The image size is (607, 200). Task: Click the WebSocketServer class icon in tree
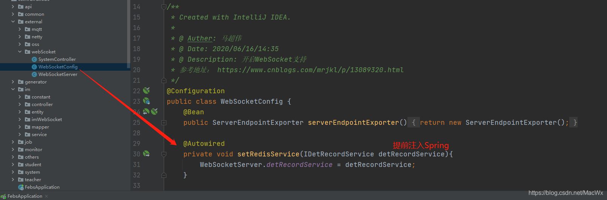(x=34, y=74)
